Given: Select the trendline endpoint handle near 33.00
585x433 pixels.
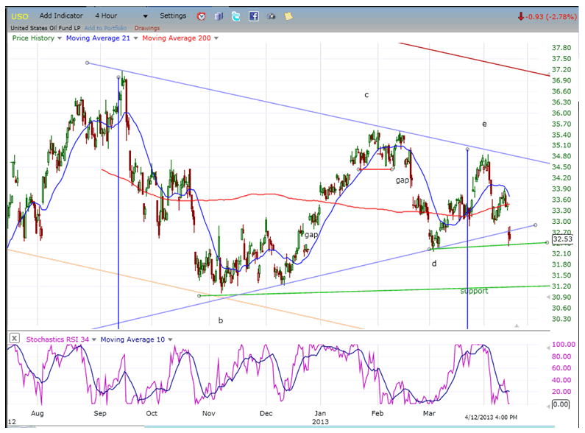Looking at the screenshot, I should click(x=535, y=225).
